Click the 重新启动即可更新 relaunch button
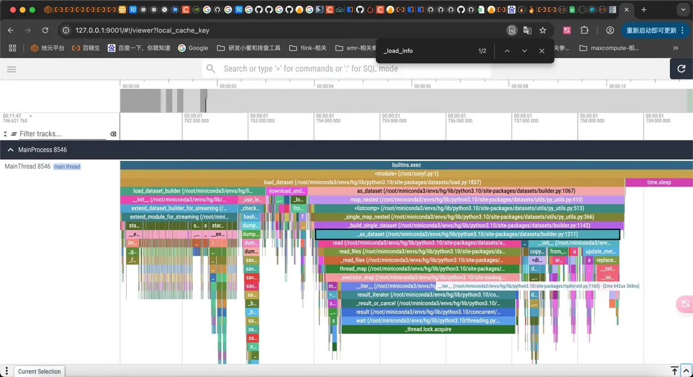Screen dimensions: 693x377 click(x=654, y=30)
